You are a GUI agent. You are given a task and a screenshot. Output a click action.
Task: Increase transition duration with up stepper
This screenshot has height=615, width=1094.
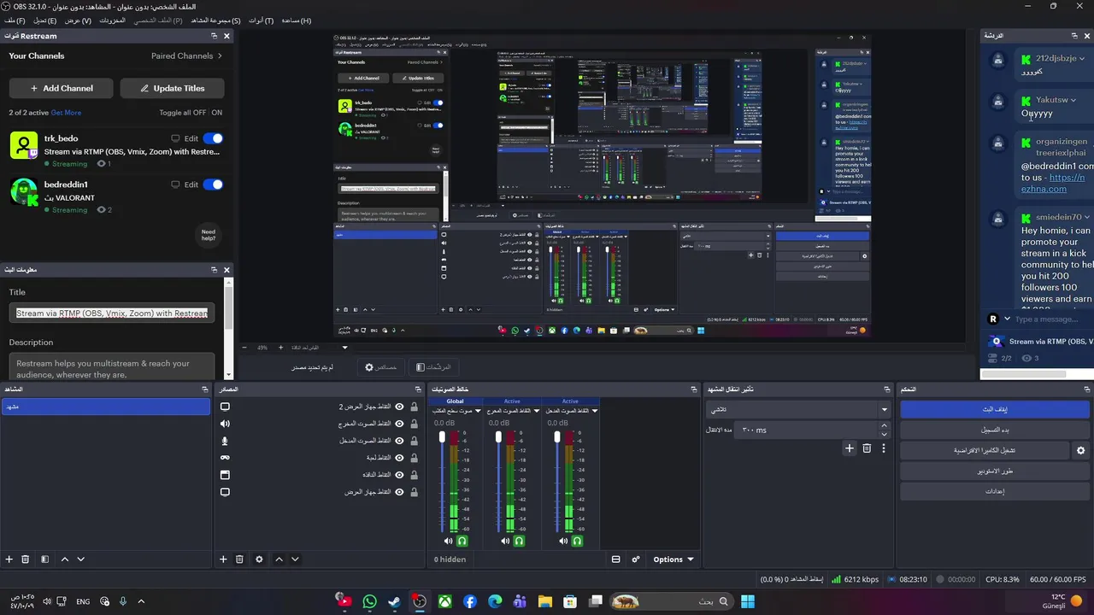885,426
